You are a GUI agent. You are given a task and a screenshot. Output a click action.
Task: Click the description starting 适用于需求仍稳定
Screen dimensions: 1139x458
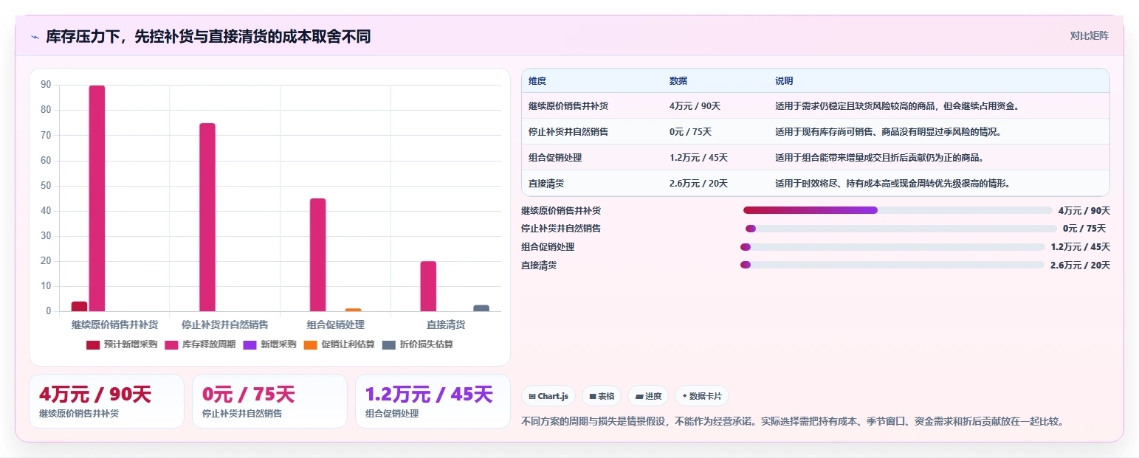coord(897,106)
